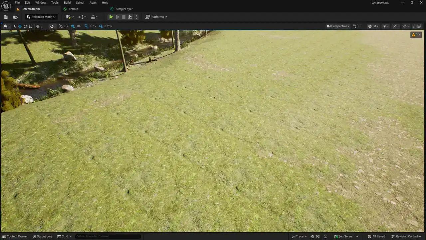Click the Save current level icon

pos(6,17)
